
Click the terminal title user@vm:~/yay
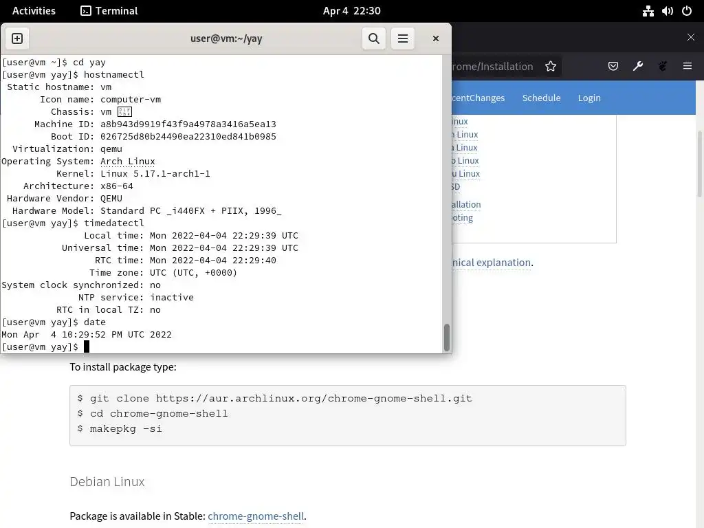click(226, 38)
